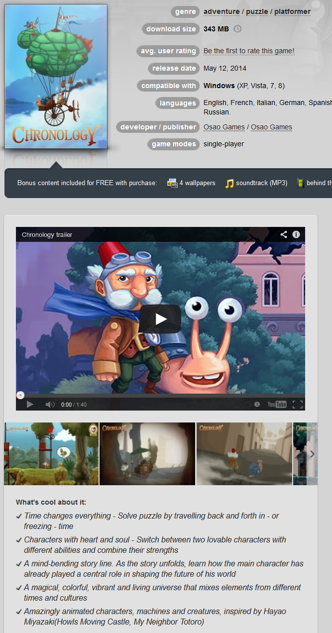This screenshot has width=332, height=633.
Task: Click the 4 wallpapers HD icon
Action: [x=172, y=183]
